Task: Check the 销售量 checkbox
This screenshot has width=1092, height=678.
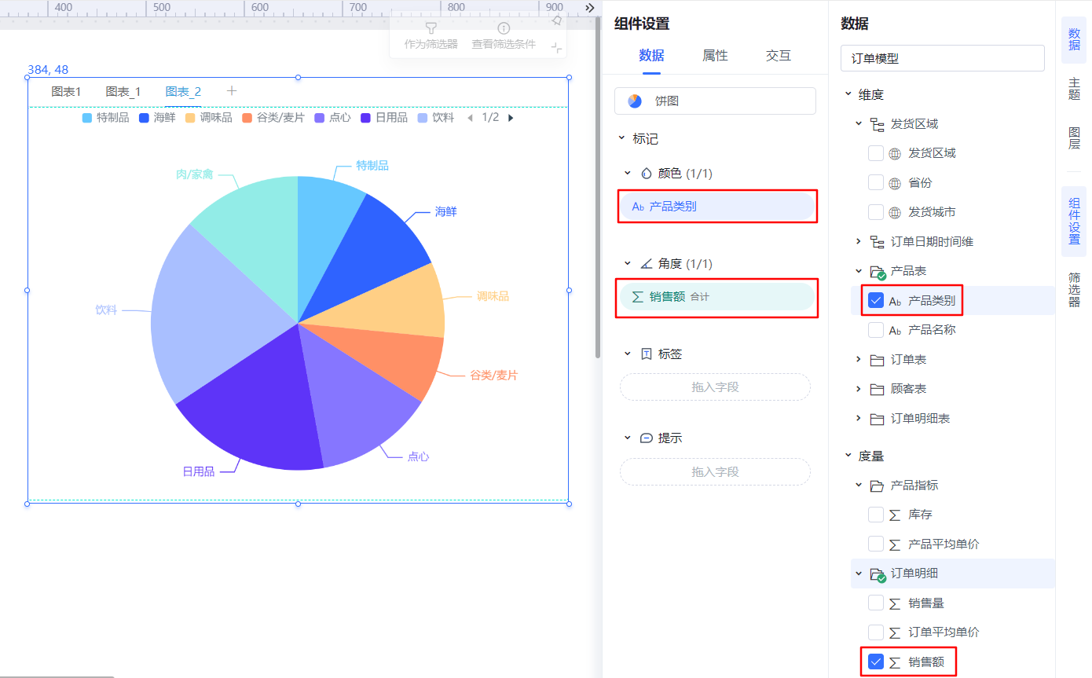Action: coord(876,603)
